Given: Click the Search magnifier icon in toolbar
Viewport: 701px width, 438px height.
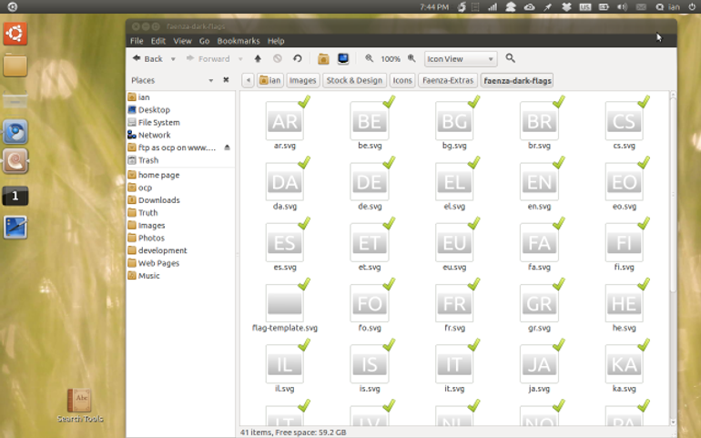Looking at the screenshot, I should (510, 58).
